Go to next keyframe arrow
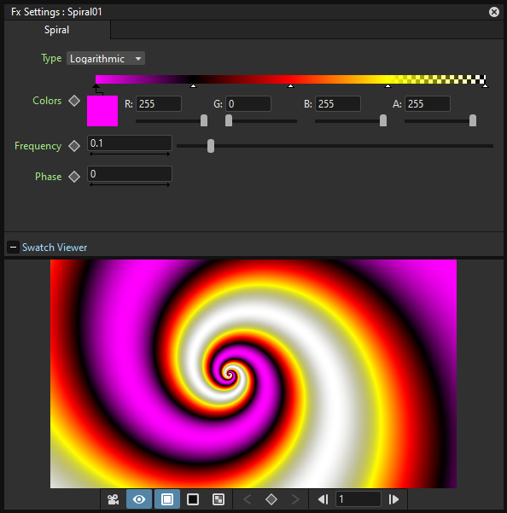Screen dimensions: 507x513 [x=295, y=499]
